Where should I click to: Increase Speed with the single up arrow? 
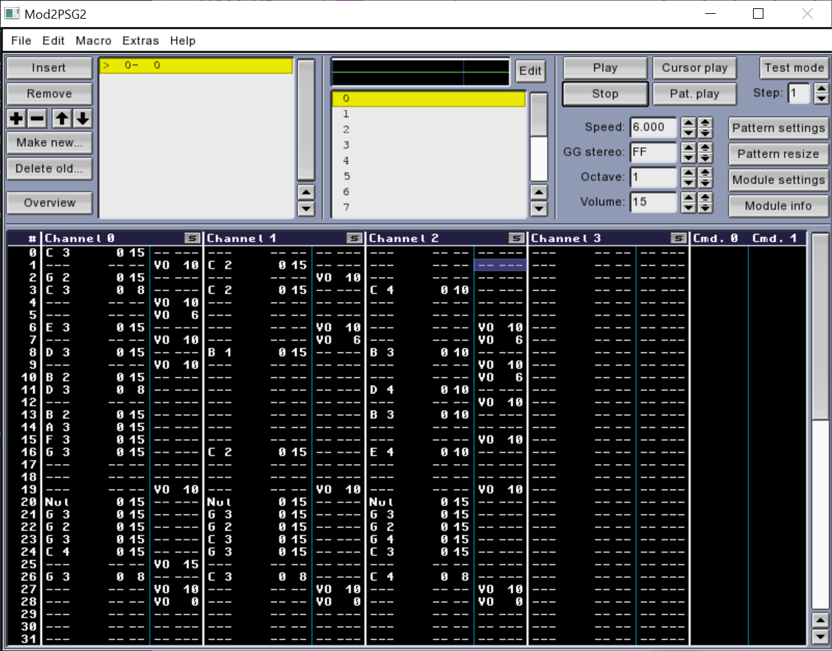(x=689, y=123)
